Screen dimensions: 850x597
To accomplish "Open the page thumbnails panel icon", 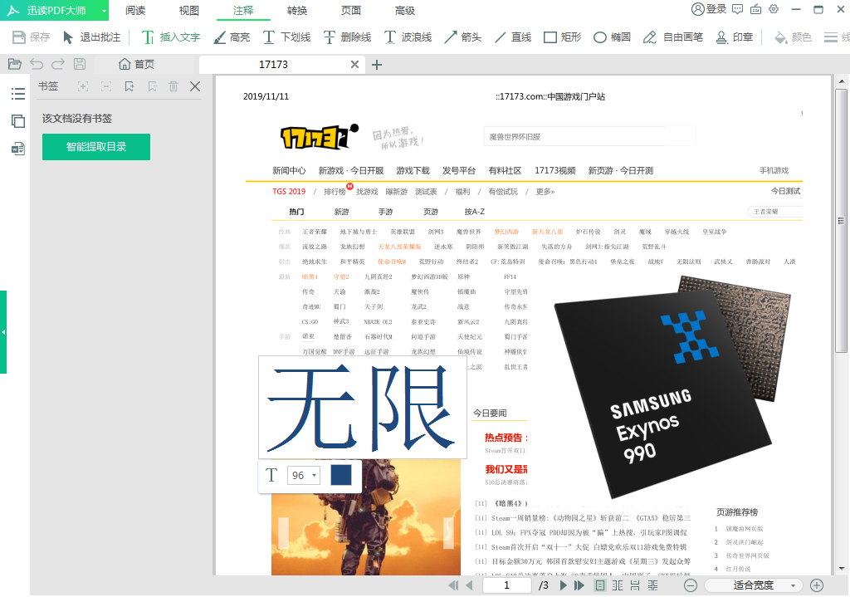I will pyautogui.click(x=18, y=121).
